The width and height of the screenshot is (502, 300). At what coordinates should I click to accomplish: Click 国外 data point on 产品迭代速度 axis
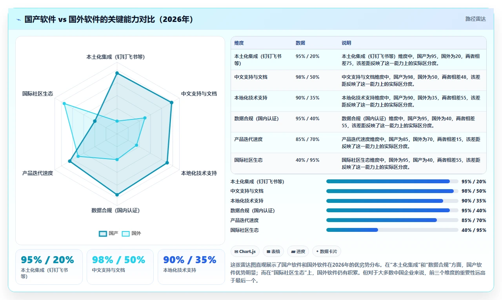point(78,156)
